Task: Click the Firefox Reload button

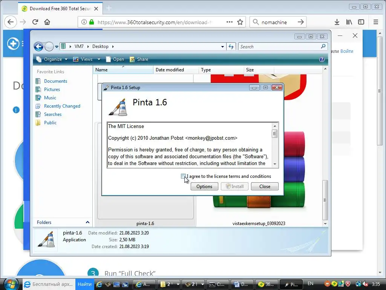Action: click(x=35, y=22)
